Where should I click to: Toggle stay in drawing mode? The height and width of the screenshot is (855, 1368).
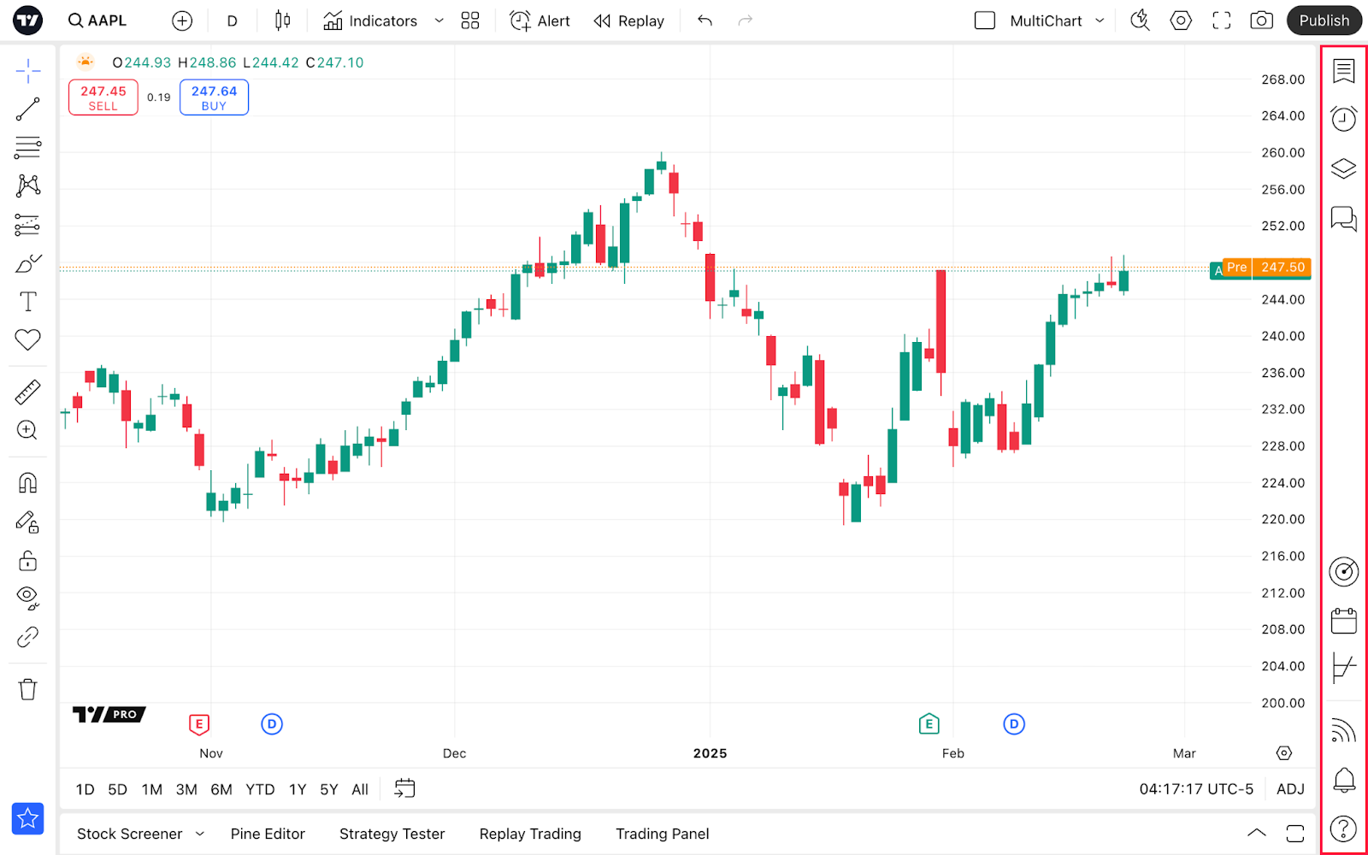click(x=27, y=522)
